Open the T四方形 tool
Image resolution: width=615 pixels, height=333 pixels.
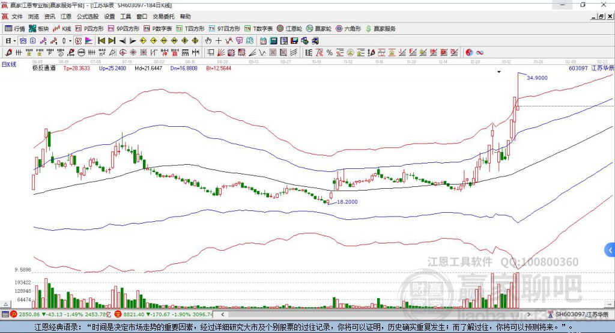(x=190, y=29)
